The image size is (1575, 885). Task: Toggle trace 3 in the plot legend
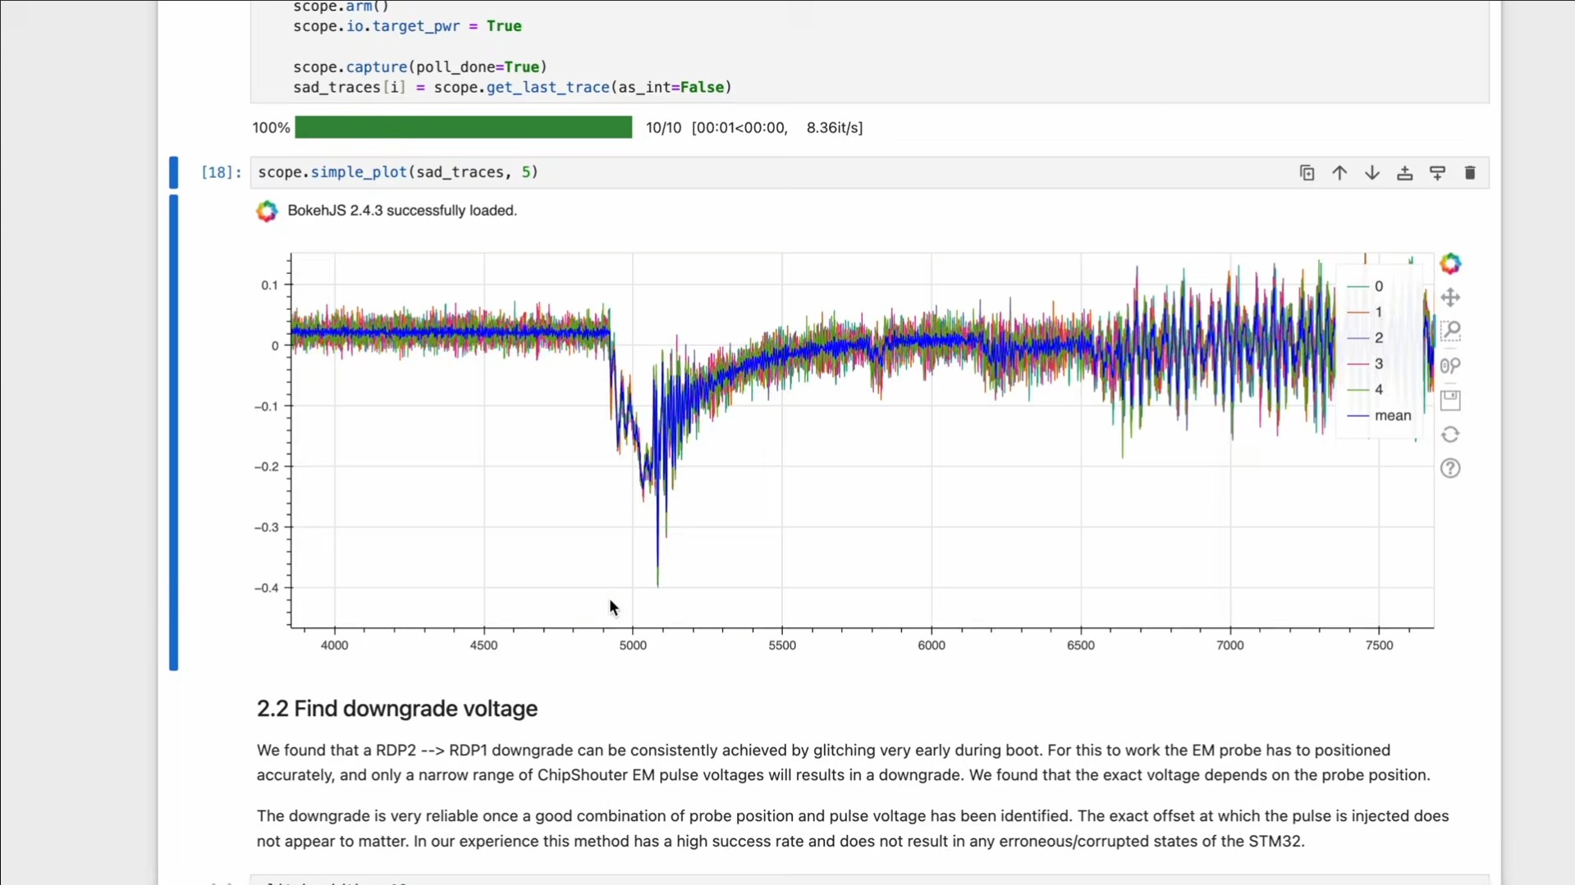click(x=1378, y=363)
